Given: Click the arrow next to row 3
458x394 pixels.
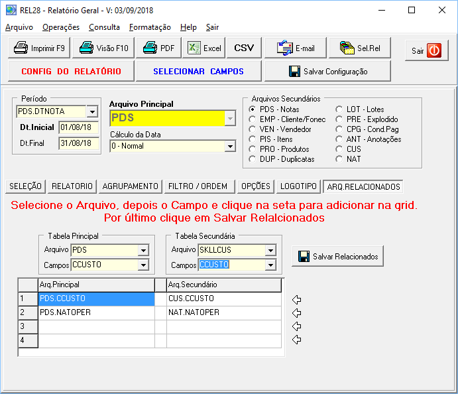Looking at the screenshot, I should (296, 326).
